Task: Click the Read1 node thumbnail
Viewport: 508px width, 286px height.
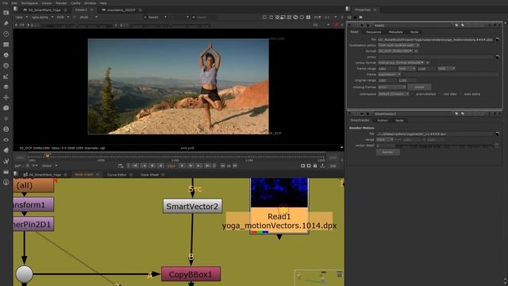Action: (279, 192)
